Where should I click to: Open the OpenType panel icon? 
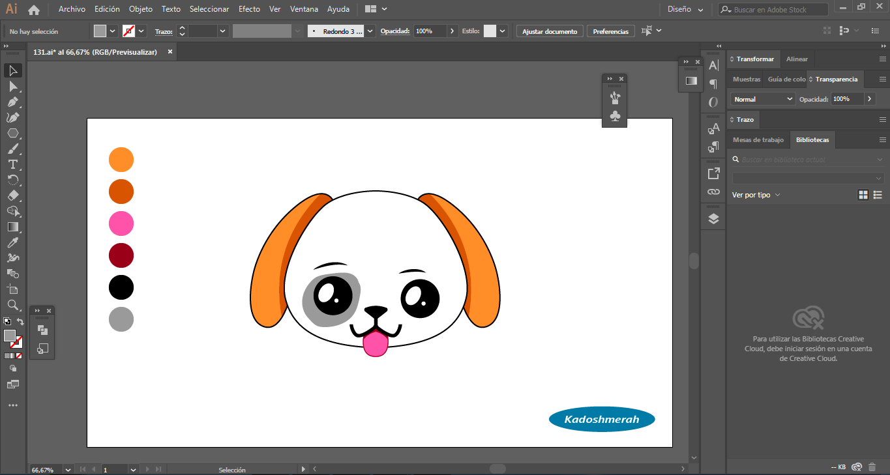[x=713, y=102]
